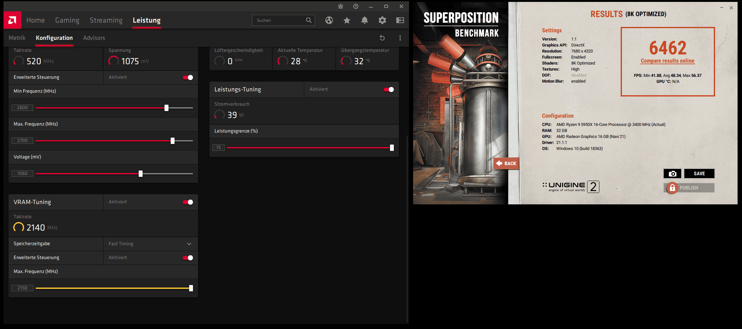Click the VRAM Max. Frequenz slider handle
The height and width of the screenshot is (329, 742).
(x=191, y=288)
